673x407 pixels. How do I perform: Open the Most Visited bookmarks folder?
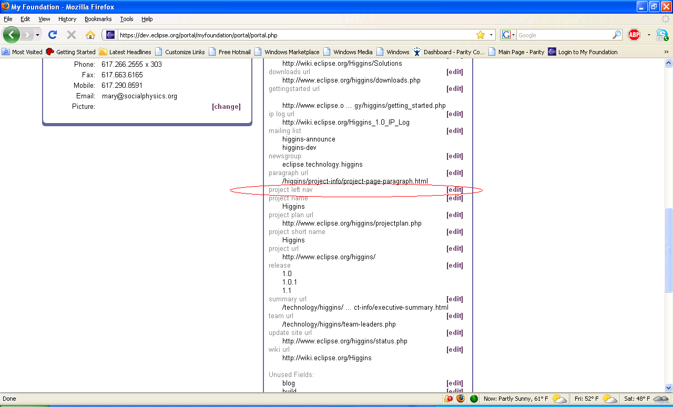coord(22,52)
